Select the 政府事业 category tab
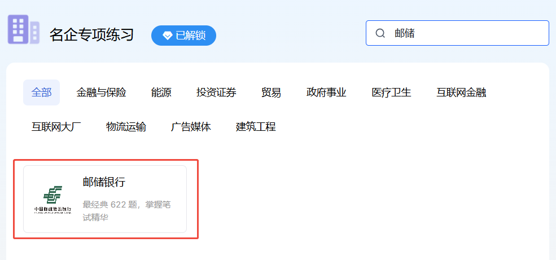Image resolution: width=556 pixels, height=260 pixels. click(326, 93)
